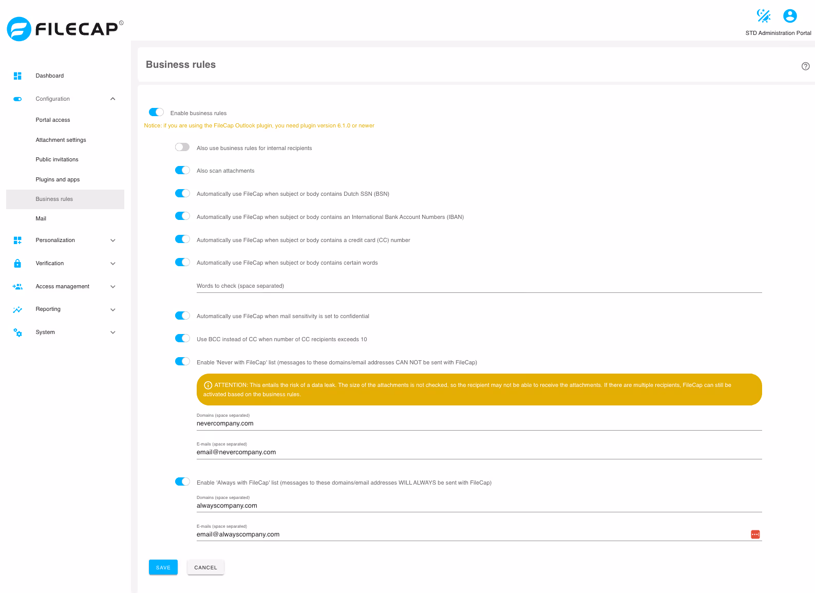Toggle the mail sensitivity confidential rule
The height and width of the screenshot is (593, 815).
(182, 316)
